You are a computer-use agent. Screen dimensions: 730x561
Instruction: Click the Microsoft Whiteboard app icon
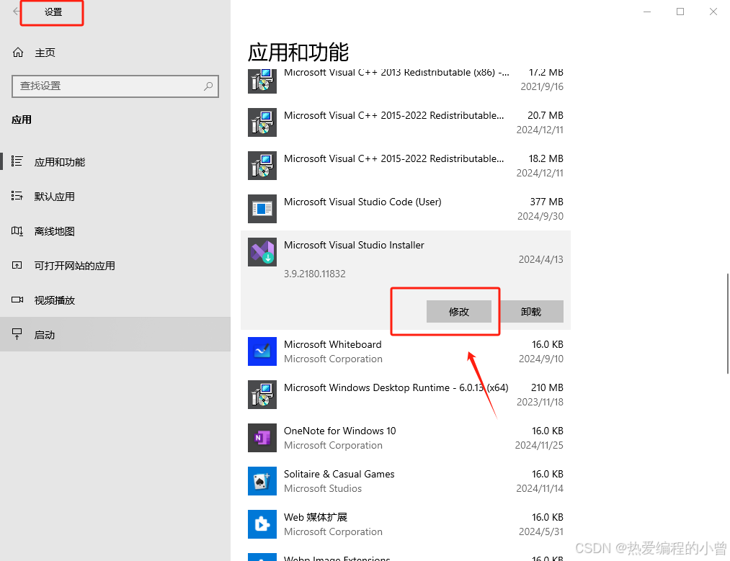[x=262, y=351]
